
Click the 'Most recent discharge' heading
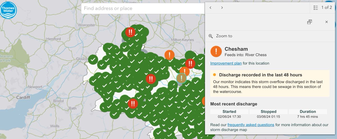click(234, 104)
